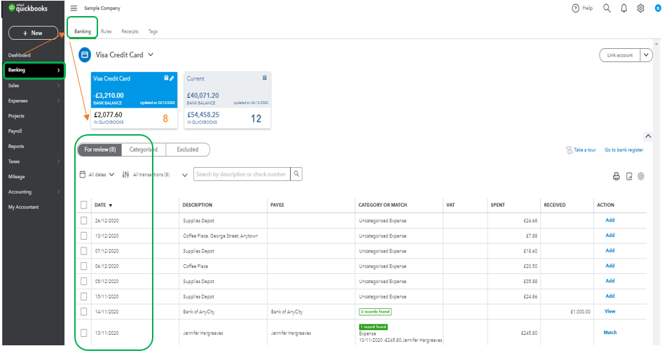This screenshot has height=353, width=669.
Task: Expand the Sales sidebar submenu
Action: [x=58, y=85]
